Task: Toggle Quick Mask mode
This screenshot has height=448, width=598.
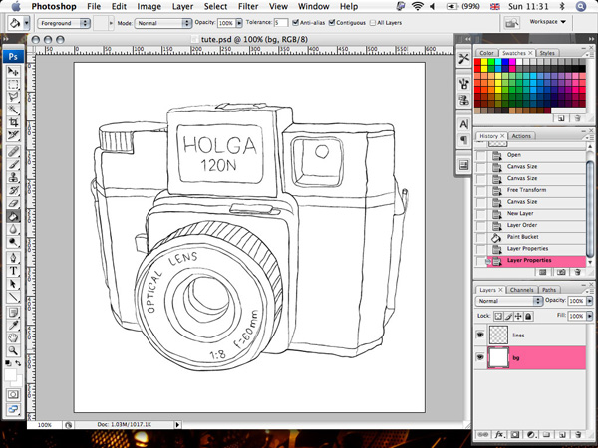Action: tap(13, 394)
